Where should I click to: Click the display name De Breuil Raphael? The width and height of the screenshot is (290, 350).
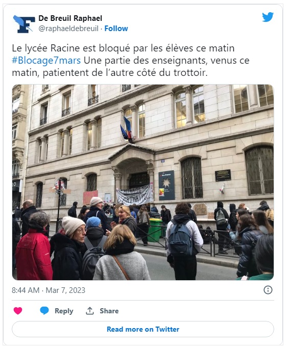tap(70, 18)
